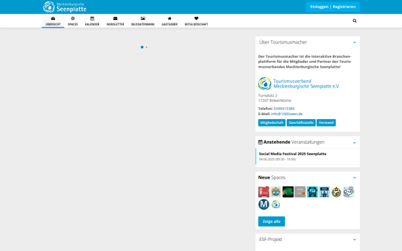Open the information booth icon space
Viewport: 402px width, 251px height.
[324, 191]
